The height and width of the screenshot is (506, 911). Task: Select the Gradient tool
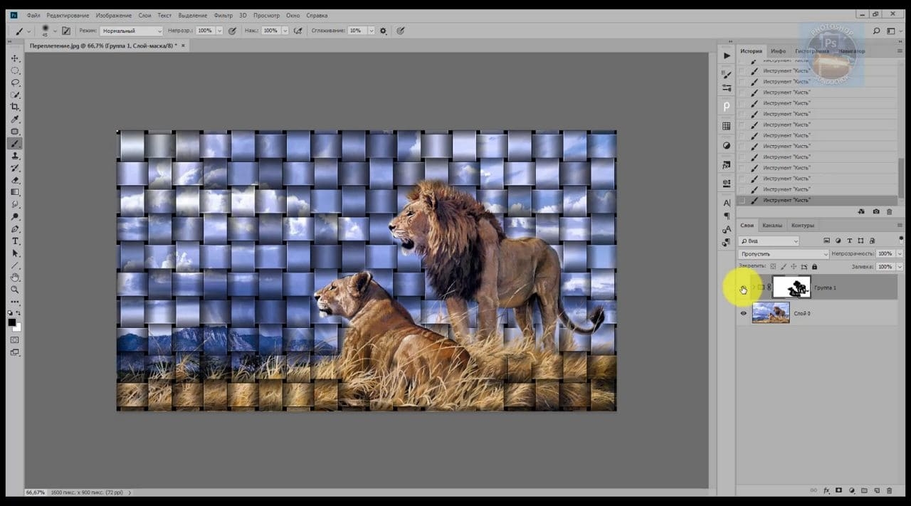click(15, 192)
